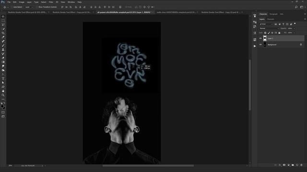Select the Move tool in the toolbar

[3, 17]
